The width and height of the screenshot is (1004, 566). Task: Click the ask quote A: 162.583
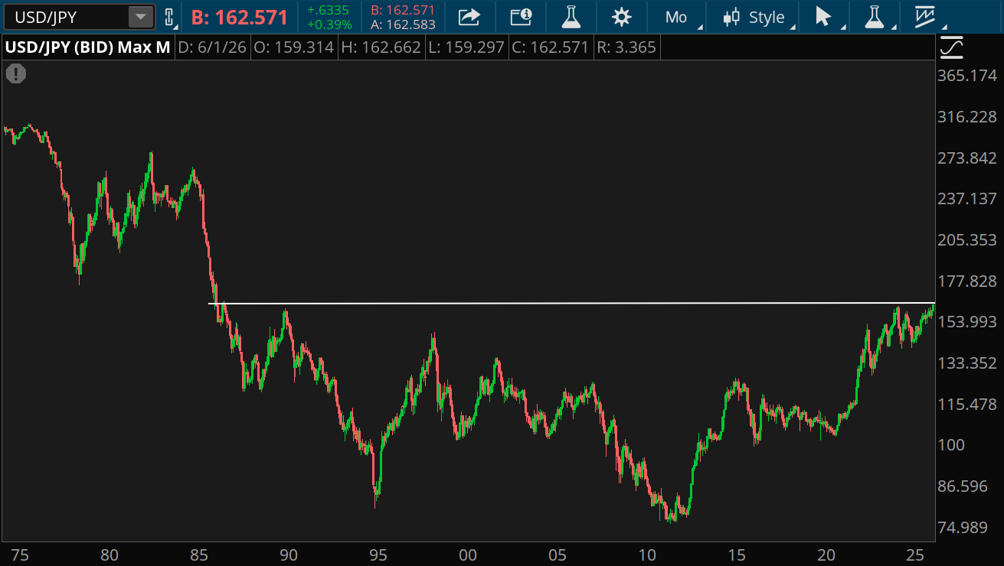[403, 24]
